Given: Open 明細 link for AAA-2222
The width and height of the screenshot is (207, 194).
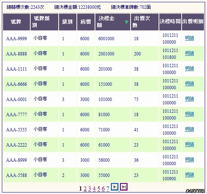Looking at the screenshot, I should [190, 145].
